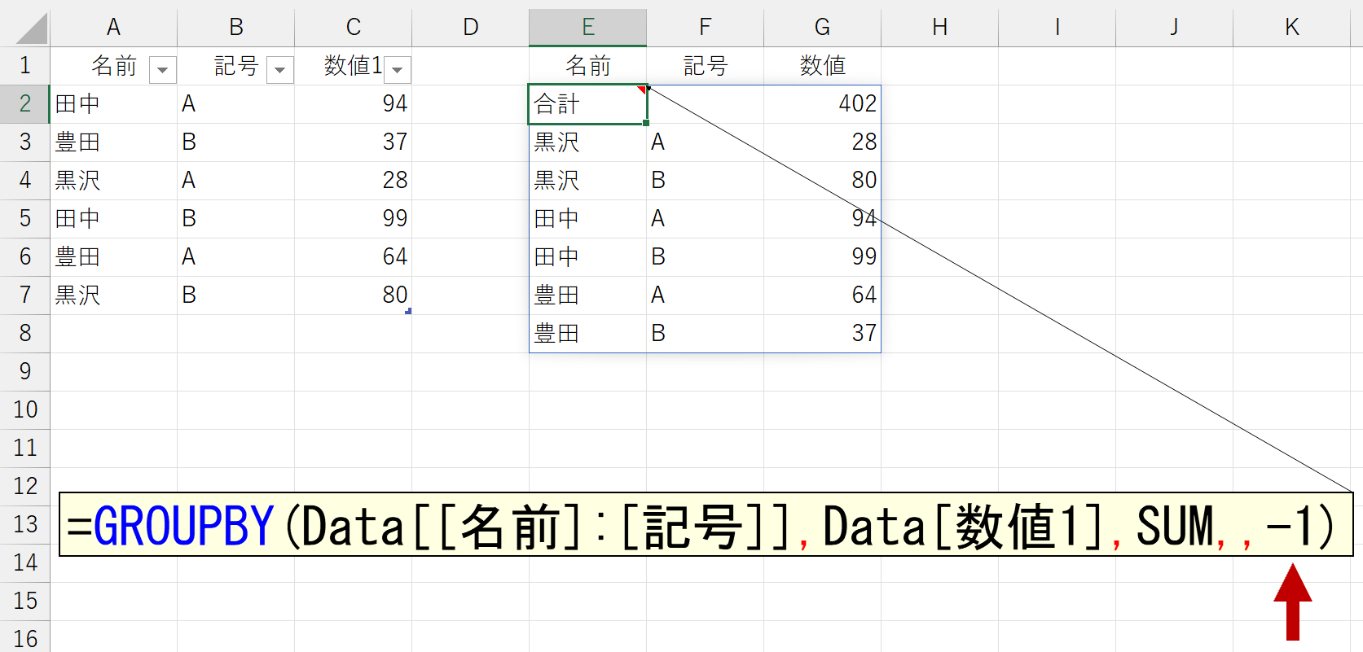This screenshot has height=652, width=1363.
Task: Select row 13 header
Action: click(x=24, y=524)
